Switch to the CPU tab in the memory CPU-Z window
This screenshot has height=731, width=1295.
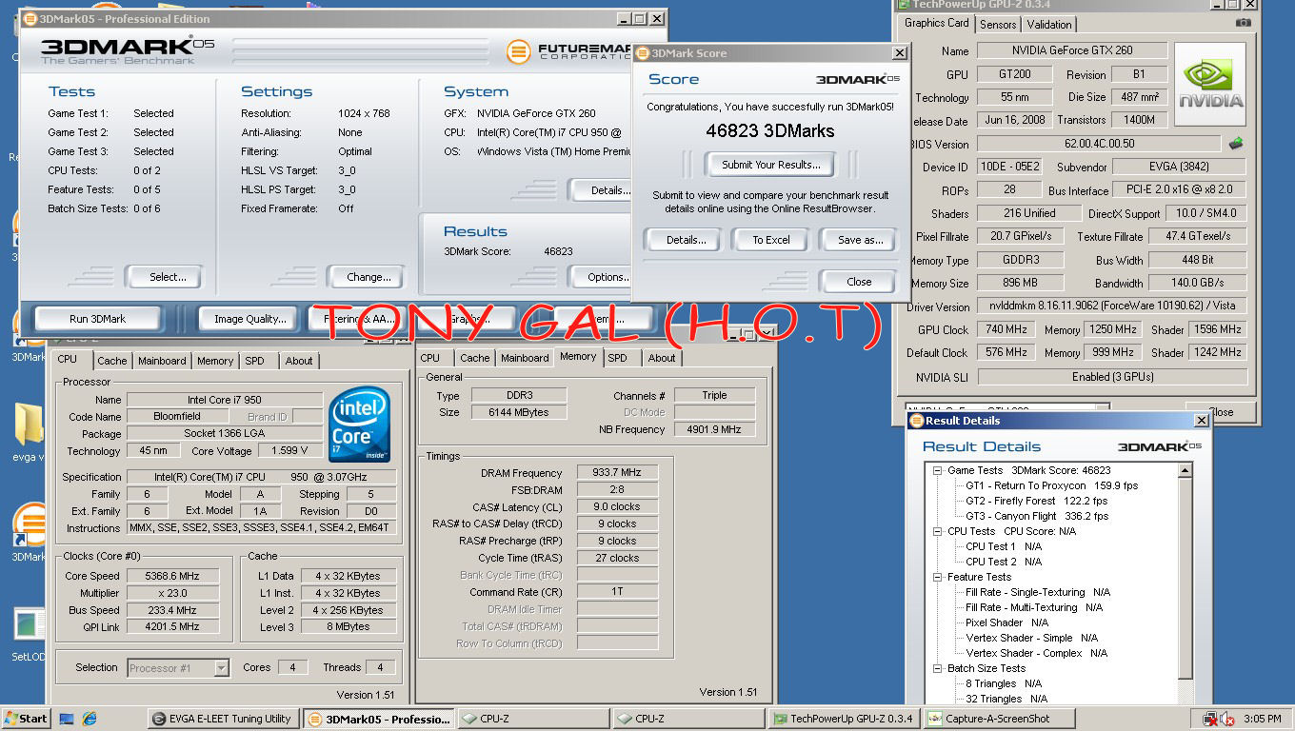coord(430,358)
